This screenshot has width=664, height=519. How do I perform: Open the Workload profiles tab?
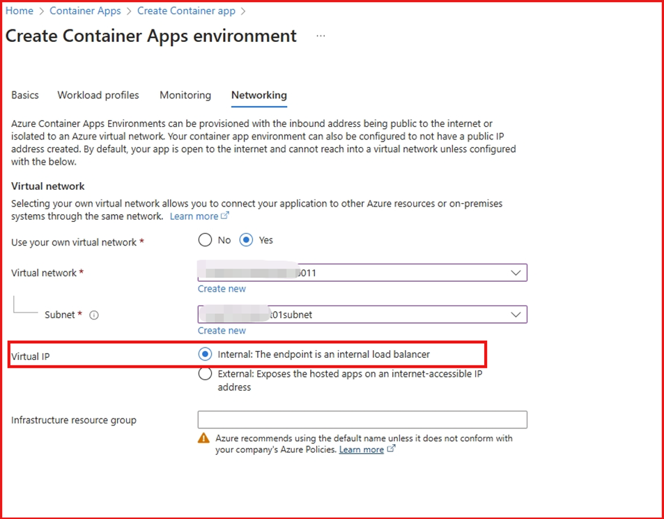click(98, 95)
